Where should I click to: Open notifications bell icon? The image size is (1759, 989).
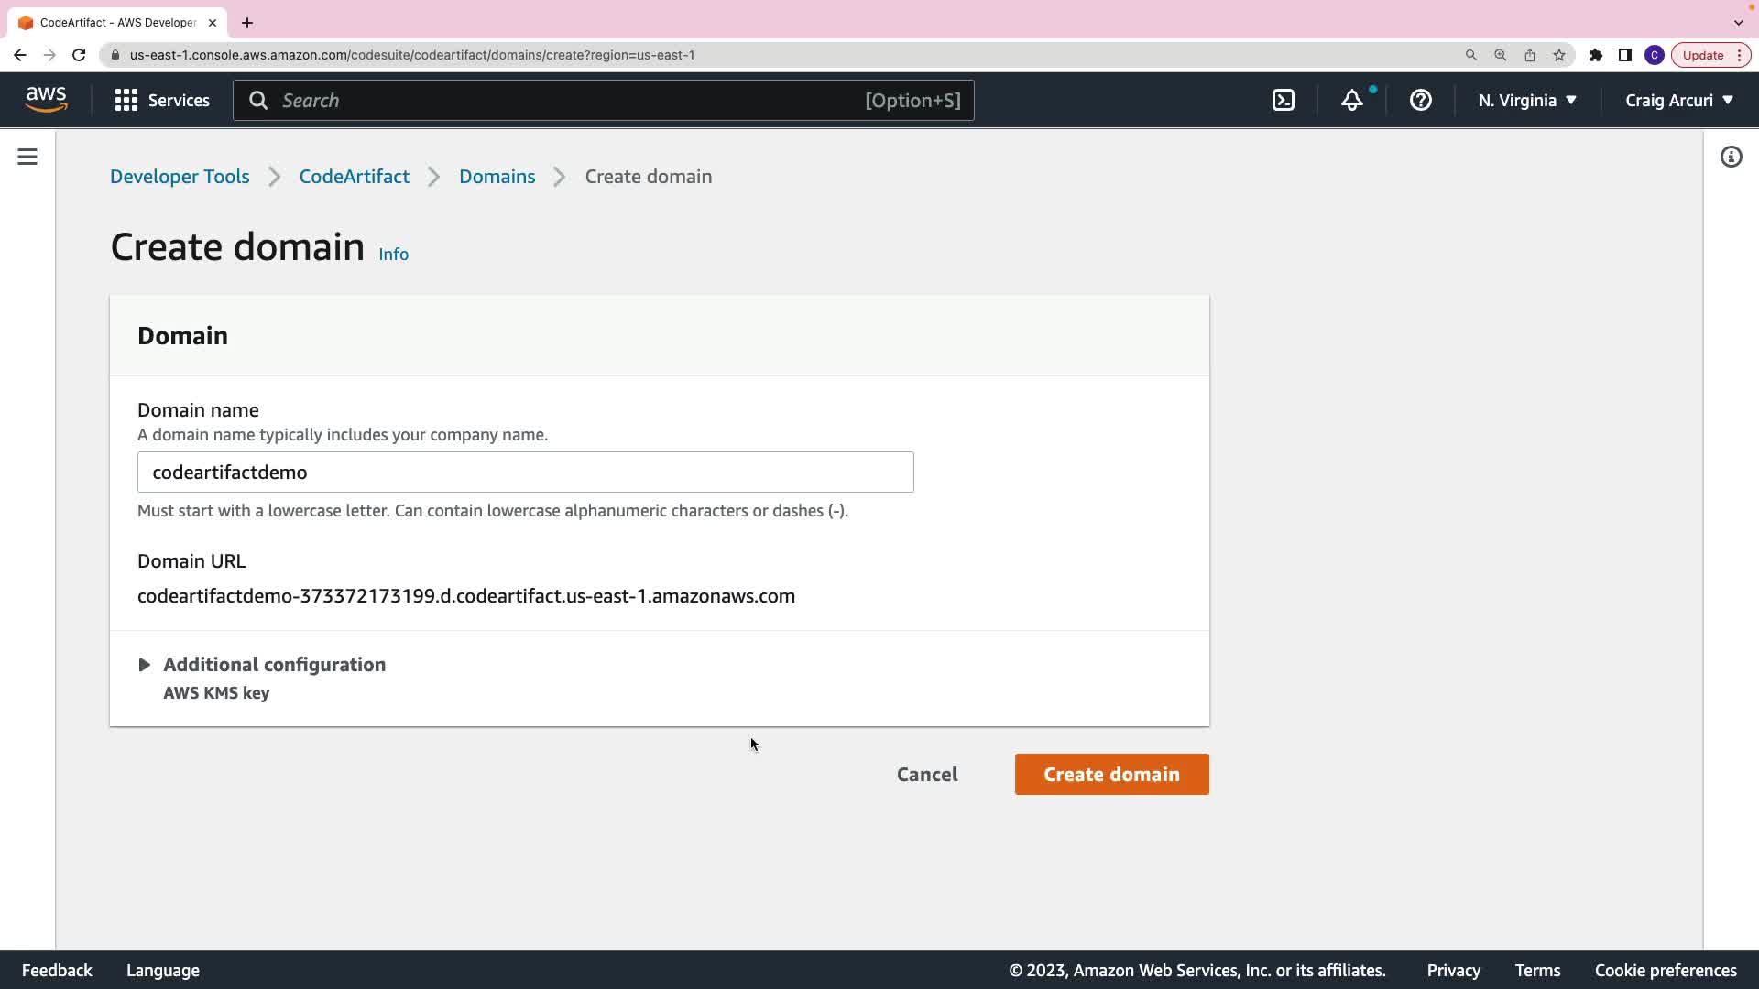pyautogui.click(x=1352, y=101)
